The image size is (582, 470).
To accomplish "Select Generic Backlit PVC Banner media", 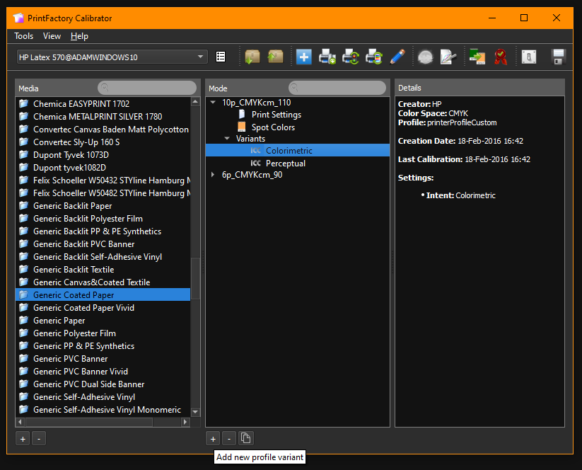I will click(103, 244).
